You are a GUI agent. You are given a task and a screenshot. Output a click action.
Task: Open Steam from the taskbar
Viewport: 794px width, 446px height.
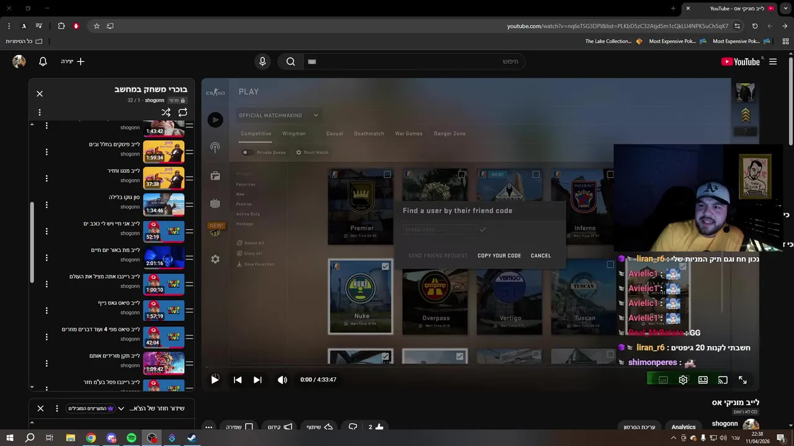192,438
